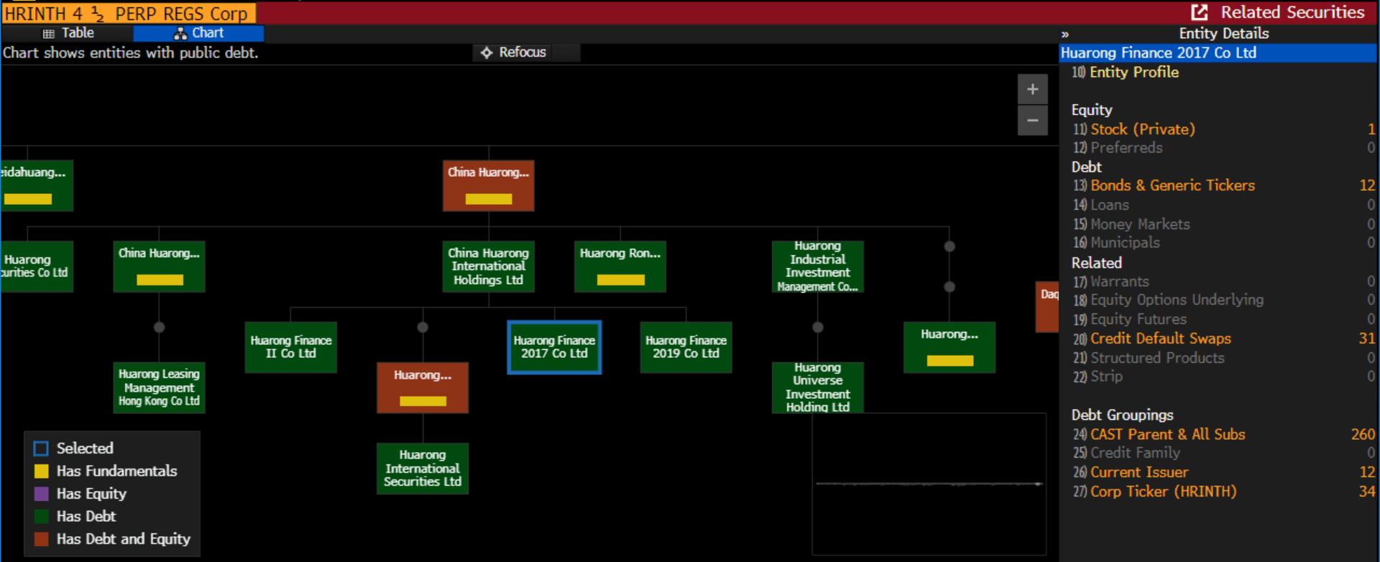Viewport: 1380px width, 562px height.
Task: Click the Huarong Securities Co Ltd node
Action: click(x=37, y=267)
